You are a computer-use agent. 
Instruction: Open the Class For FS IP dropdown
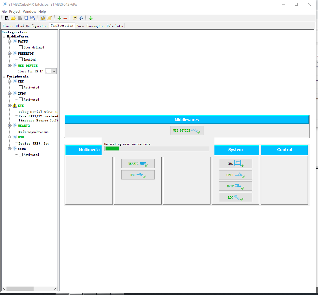pyautogui.click(x=51, y=71)
